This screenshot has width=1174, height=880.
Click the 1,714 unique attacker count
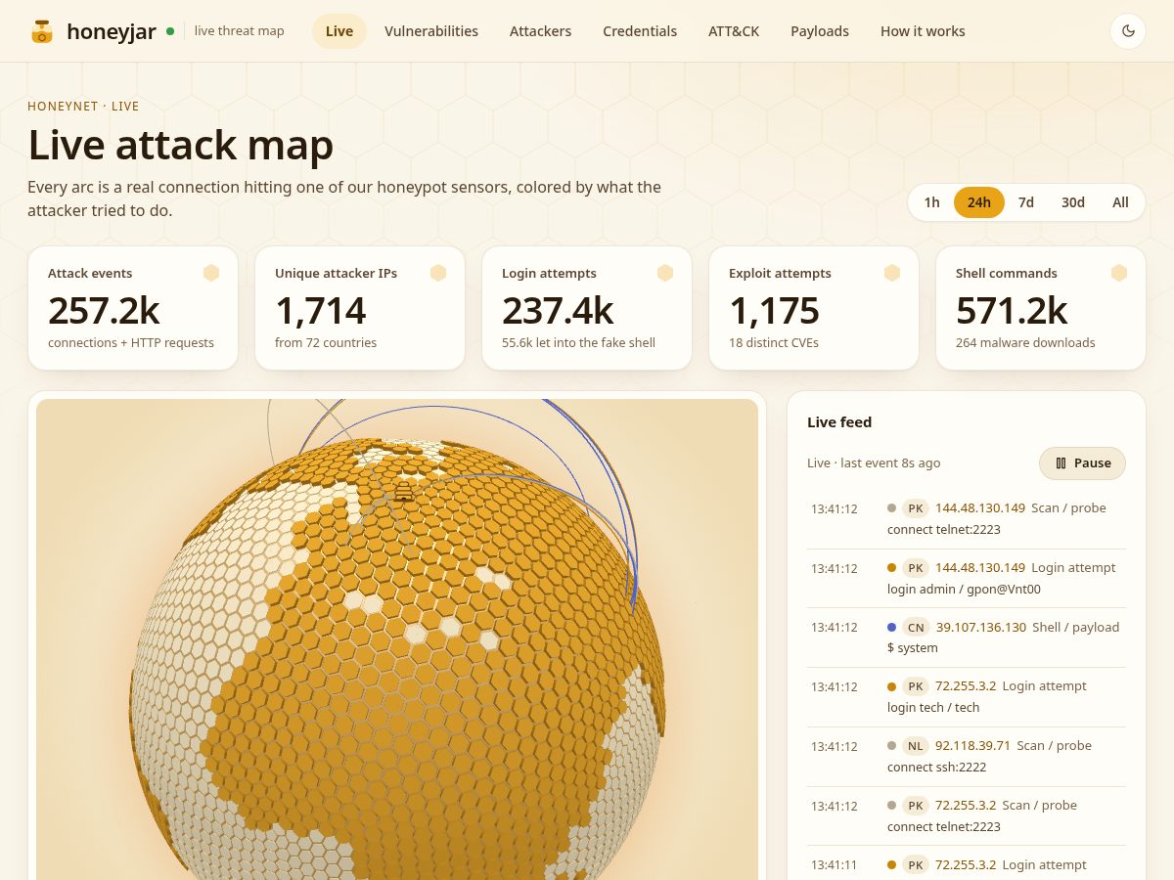321,310
